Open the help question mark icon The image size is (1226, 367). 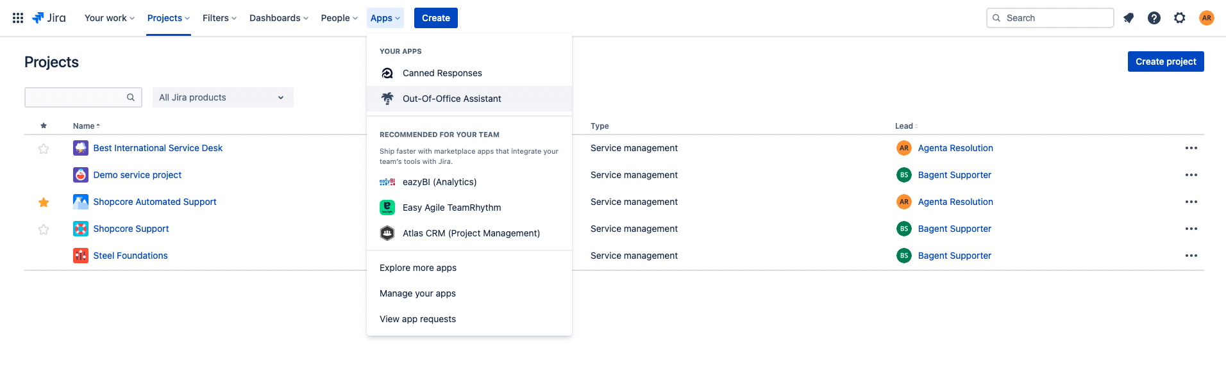[1154, 18]
